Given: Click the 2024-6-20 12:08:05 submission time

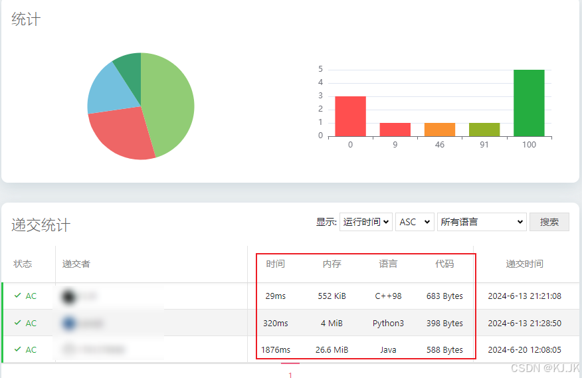Looking at the screenshot, I should [524, 350].
